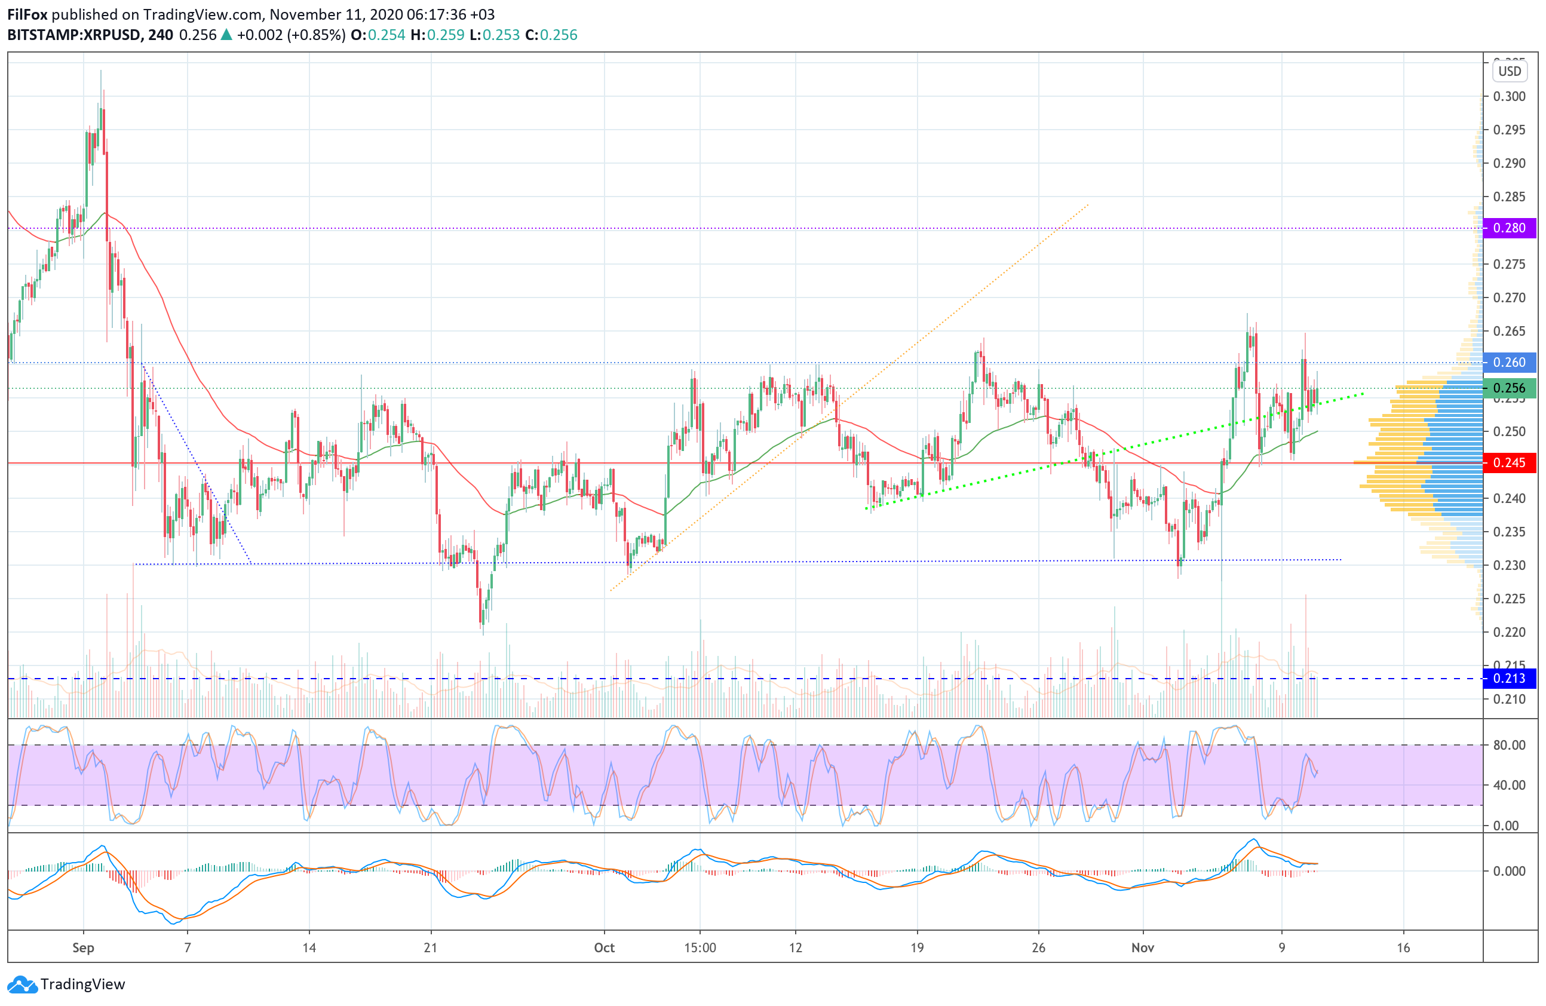Screen dimensions: 1546x1006
Task: Click the FilFox author name in header
Action: 27,14
